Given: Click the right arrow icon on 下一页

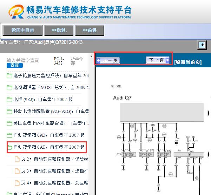Looking at the screenshot, I should coord(167,60).
